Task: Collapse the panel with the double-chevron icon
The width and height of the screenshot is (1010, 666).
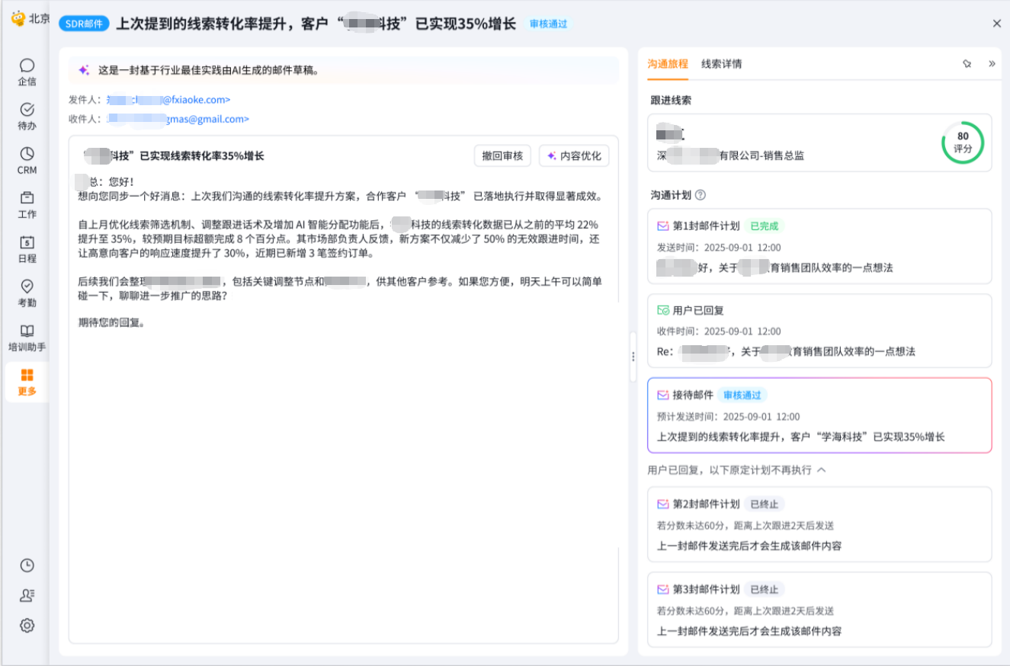Action: 992,64
